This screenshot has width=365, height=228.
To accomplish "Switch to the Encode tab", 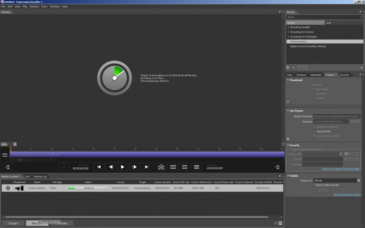I will pyautogui.click(x=344, y=75).
